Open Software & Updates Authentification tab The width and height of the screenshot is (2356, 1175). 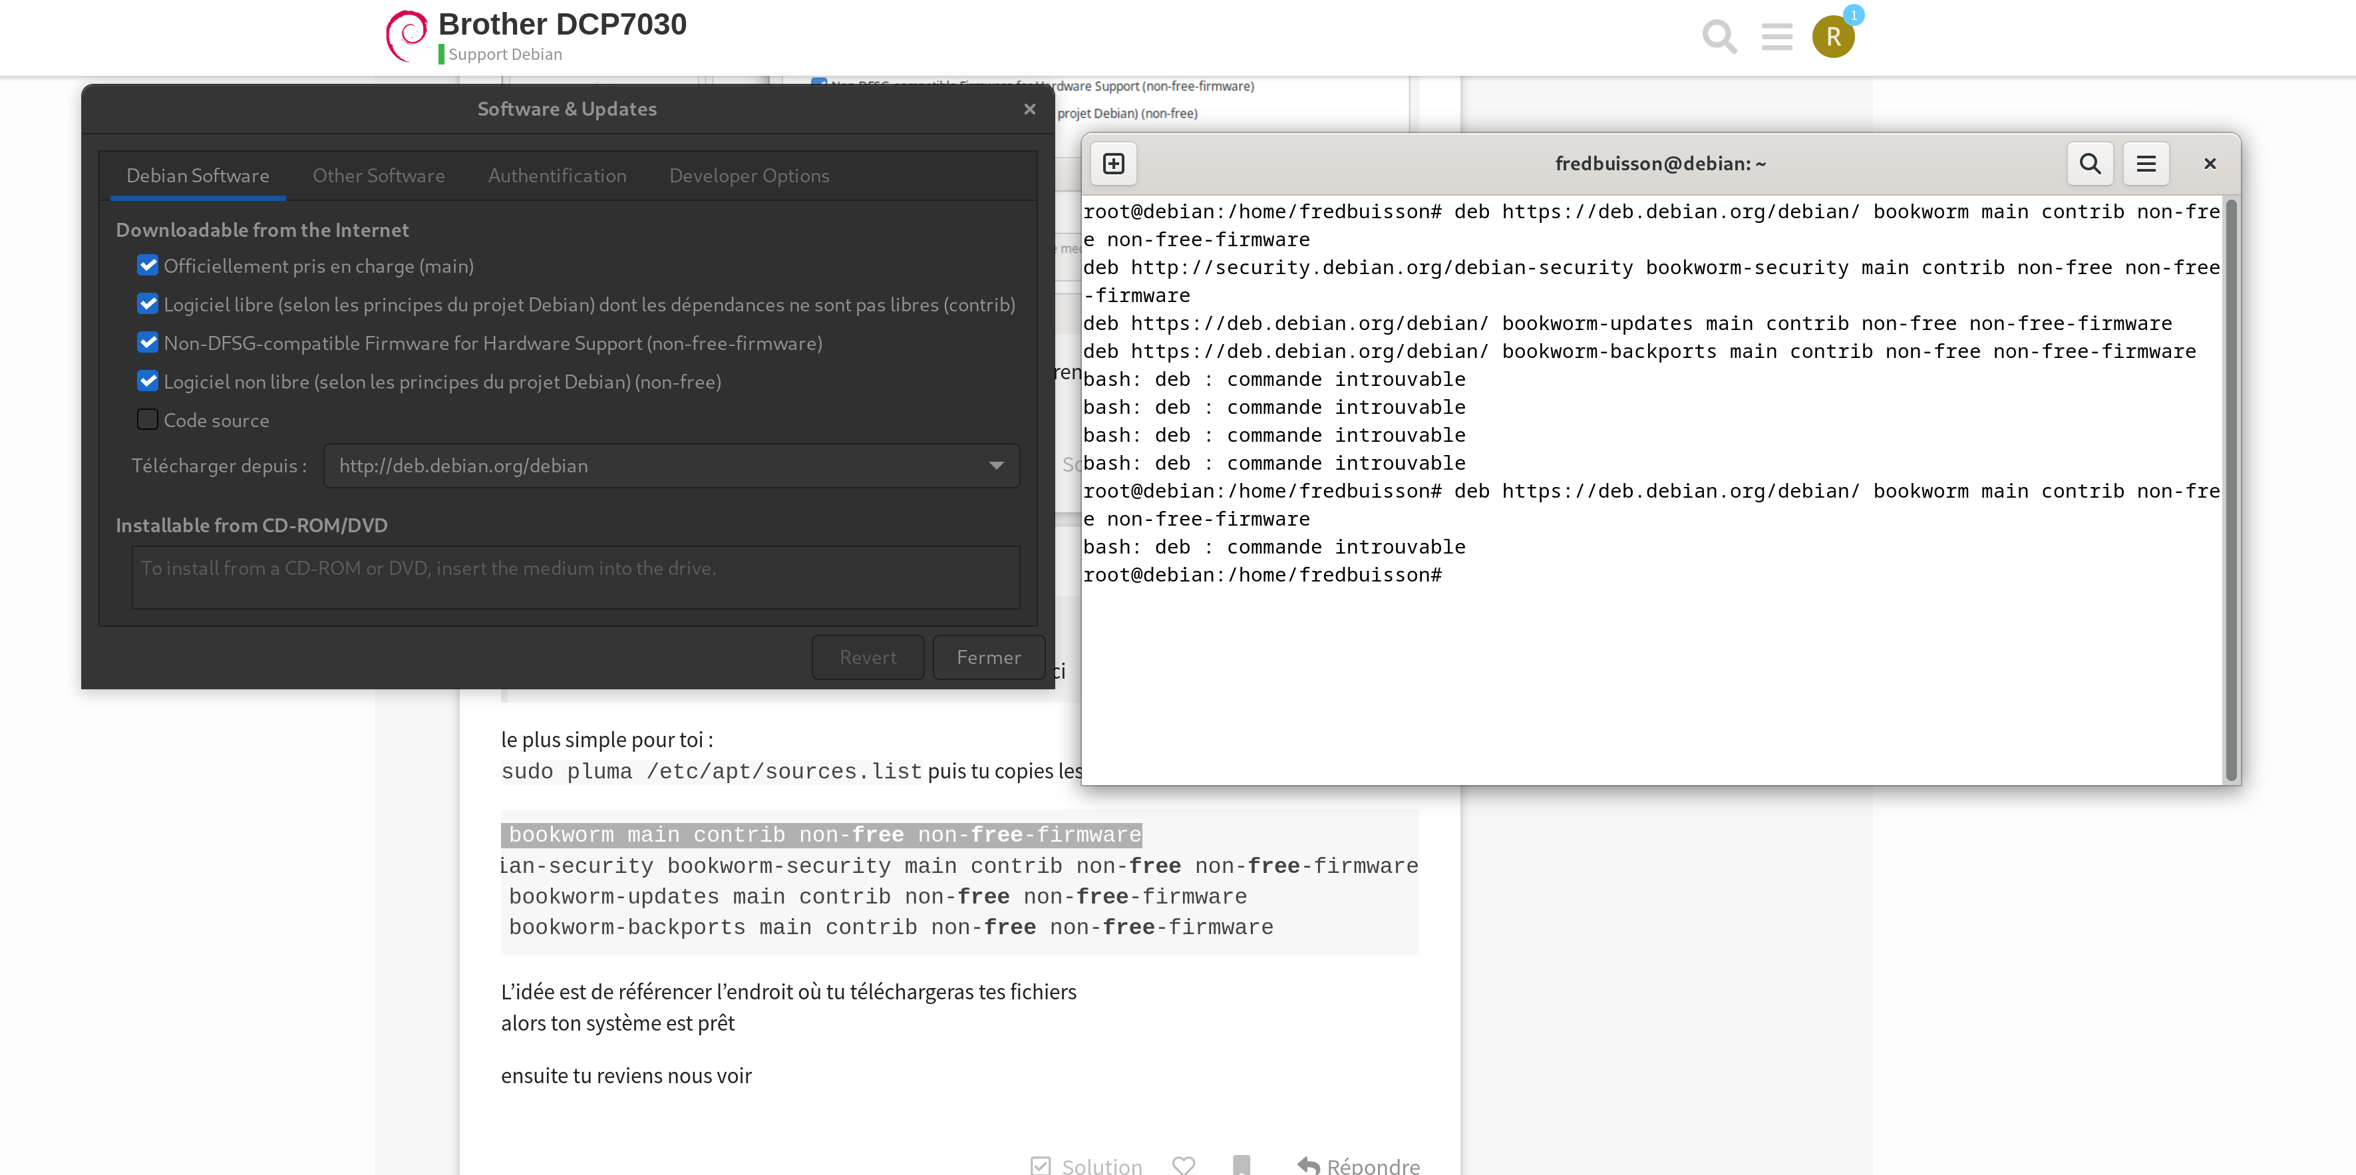point(558,176)
